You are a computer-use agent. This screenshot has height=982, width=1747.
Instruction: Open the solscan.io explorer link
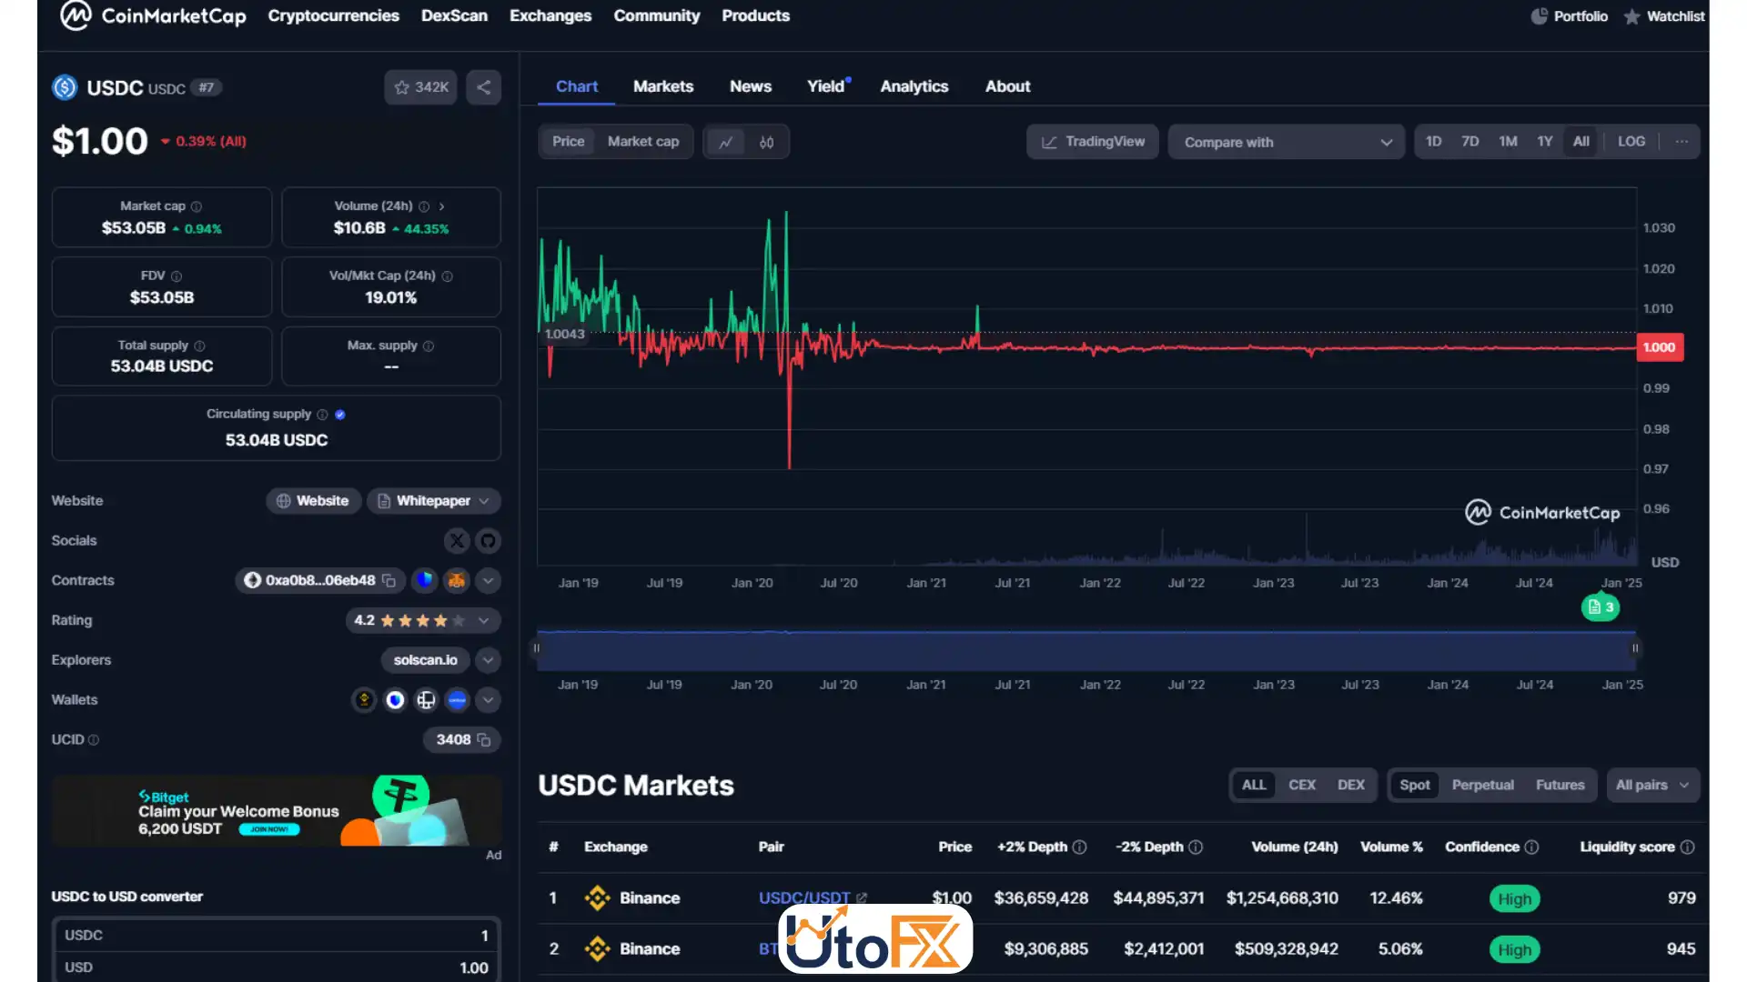tap(425, 660)
